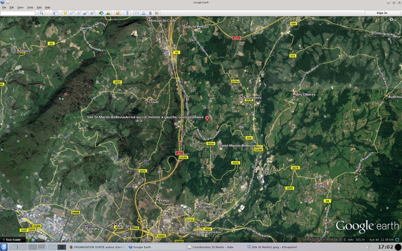
Task: Show historical imagery clock icon
Action: [102, 13]
